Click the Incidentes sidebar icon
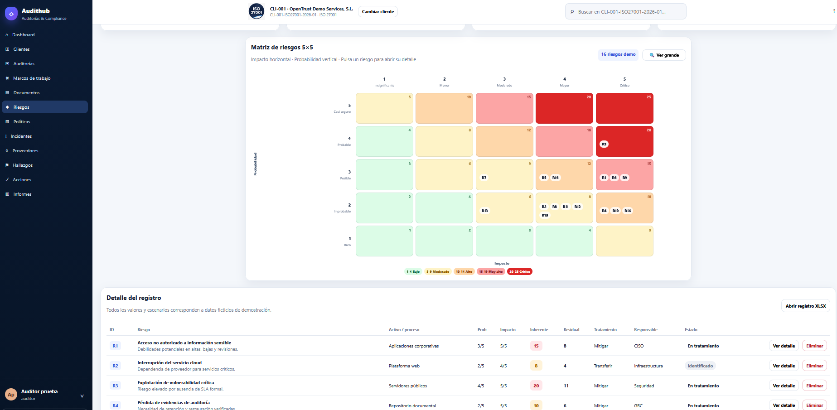Screen dimensions: 837x410 tap(6, 136)
